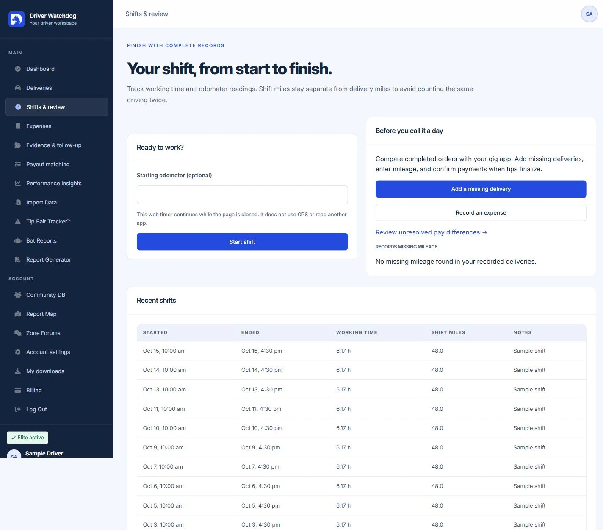Click Add a missing delivery button

[x=481, y=189]
